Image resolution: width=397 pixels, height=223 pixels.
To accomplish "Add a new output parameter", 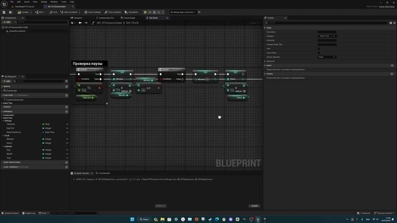I will pyautogui.click(x=392, y=74).
